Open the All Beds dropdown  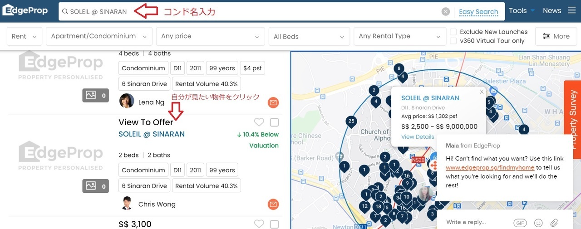click(309, 36)
